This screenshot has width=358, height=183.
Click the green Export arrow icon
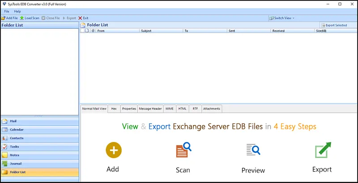tap(323, 150)
